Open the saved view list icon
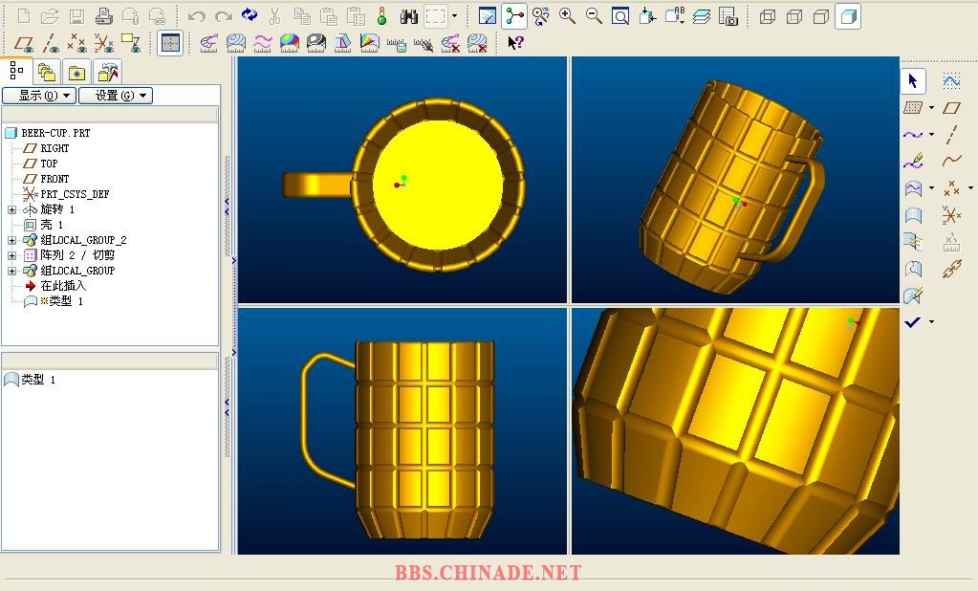The height and width of the screenshot is (591, 978). click(x=674, y=16)
